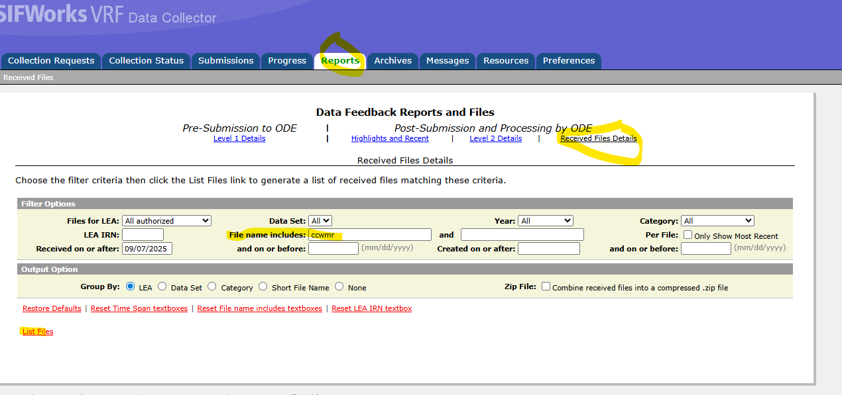Choose None as the Group By option
Image resolution: width=842 pixels, height=395 pixels.
(339, 287)
